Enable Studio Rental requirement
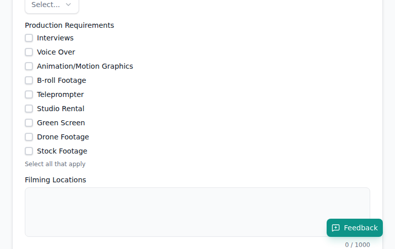The width and height of the screenshot is (395, 249). pos(29,109)
